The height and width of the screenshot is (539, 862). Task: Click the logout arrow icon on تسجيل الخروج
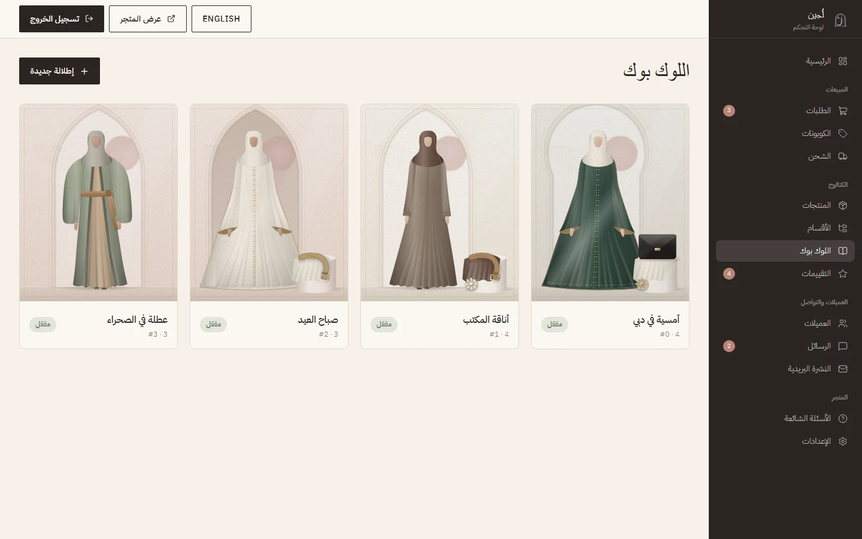[x=89, y=19]
